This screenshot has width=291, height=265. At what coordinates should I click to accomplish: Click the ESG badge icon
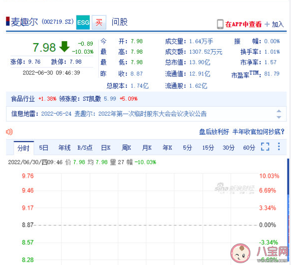pos(82,22)
